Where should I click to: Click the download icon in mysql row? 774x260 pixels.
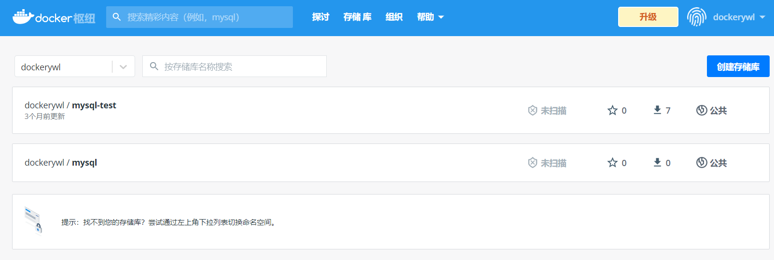pos(657,163)
